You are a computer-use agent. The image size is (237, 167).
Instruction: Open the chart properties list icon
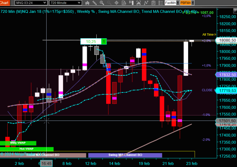point(160,3)
